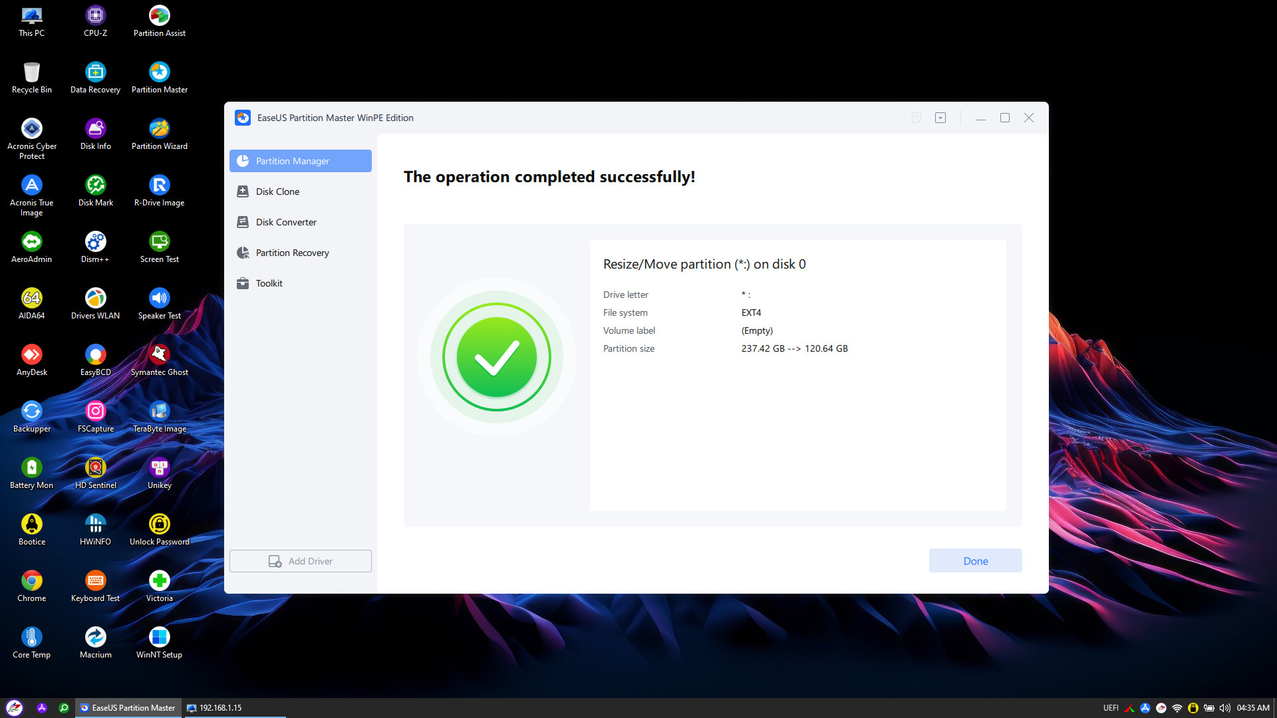Image resolution: width=1277 pixels, height=718 pixels.
Task: Select the Partition Manager tab
Action: (x=300, y=161)
